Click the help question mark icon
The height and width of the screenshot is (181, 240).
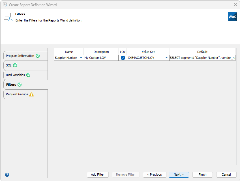[x=7, y=174]
